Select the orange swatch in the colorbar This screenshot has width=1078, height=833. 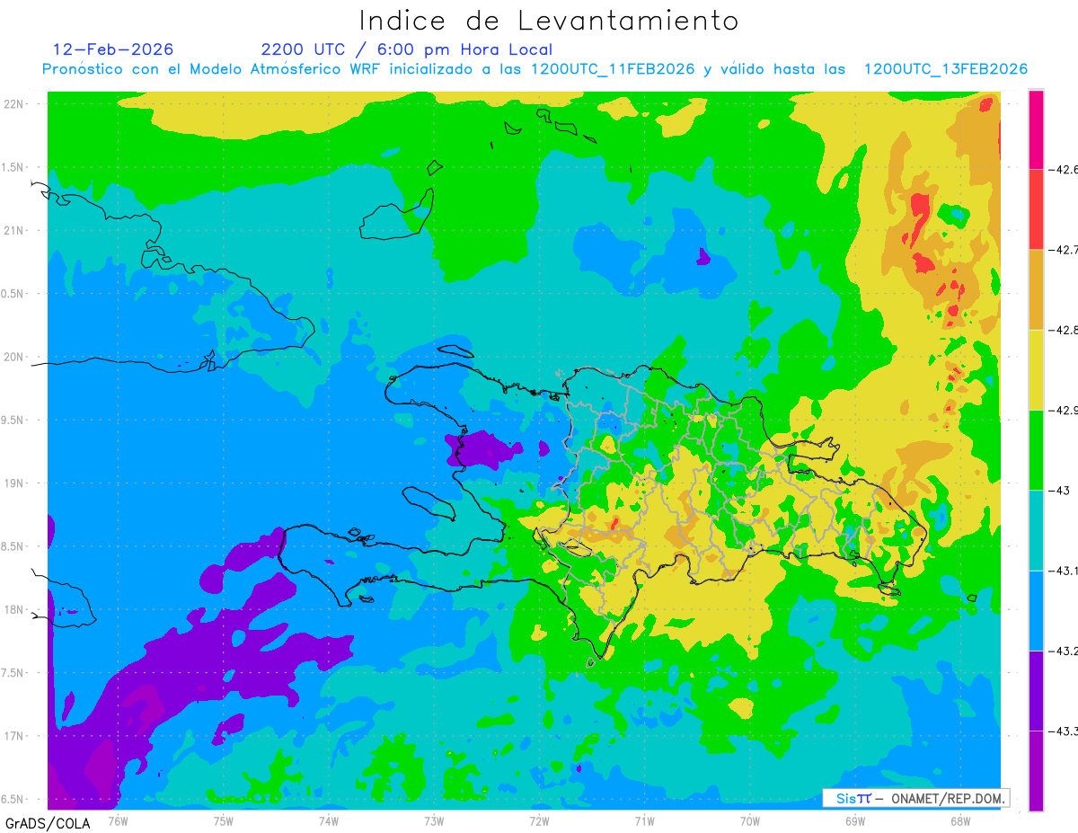pos(1036,289)
